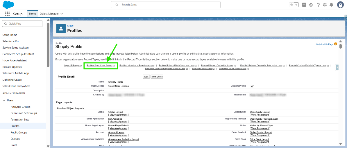
Task: Click the global actions plus icon
Action: click(304, 5)
